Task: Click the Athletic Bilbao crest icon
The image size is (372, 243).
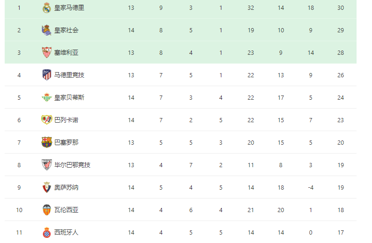Action: pos(47,165)
